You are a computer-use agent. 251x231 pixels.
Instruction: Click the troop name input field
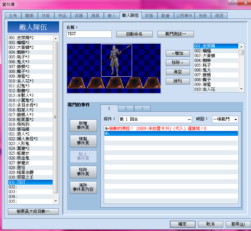pos(89,34)
